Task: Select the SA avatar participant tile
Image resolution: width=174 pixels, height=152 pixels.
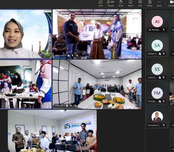Action: coord(157,45)
